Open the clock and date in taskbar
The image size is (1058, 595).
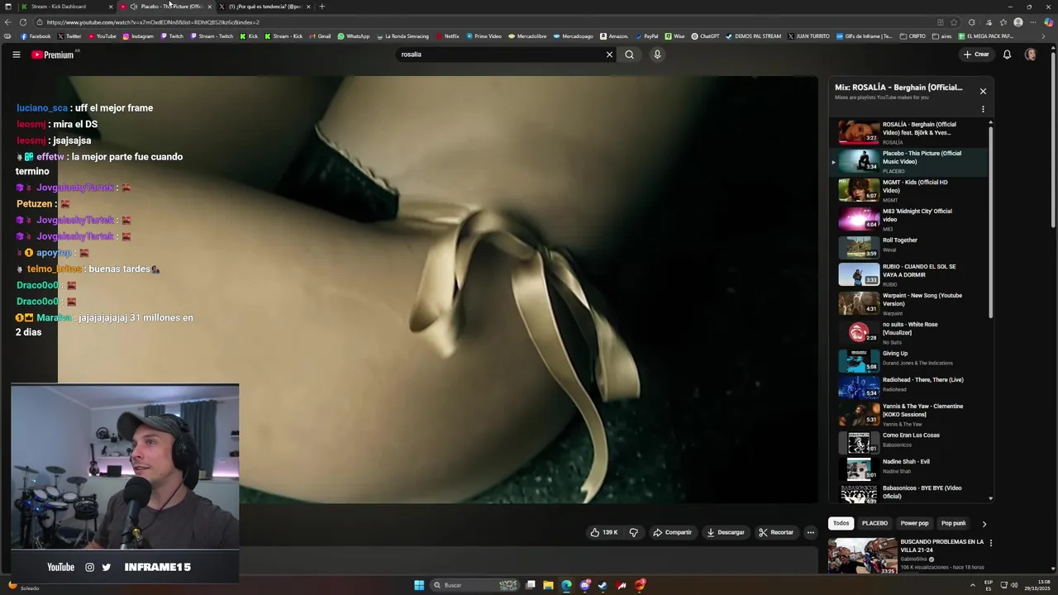click(x=1038, y=585)
